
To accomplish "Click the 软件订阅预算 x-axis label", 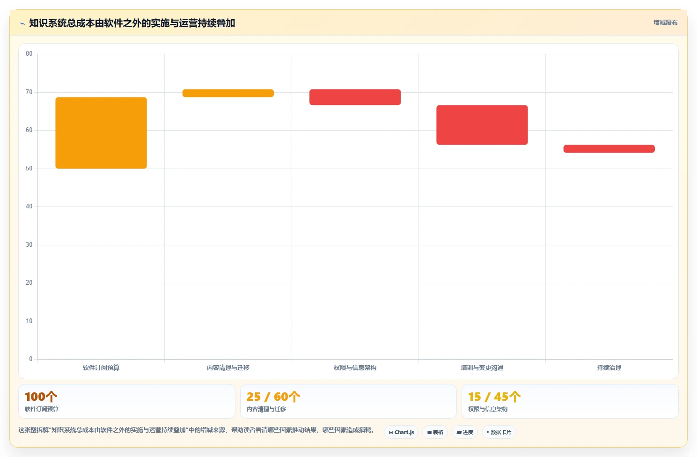I will click(101, 368).
